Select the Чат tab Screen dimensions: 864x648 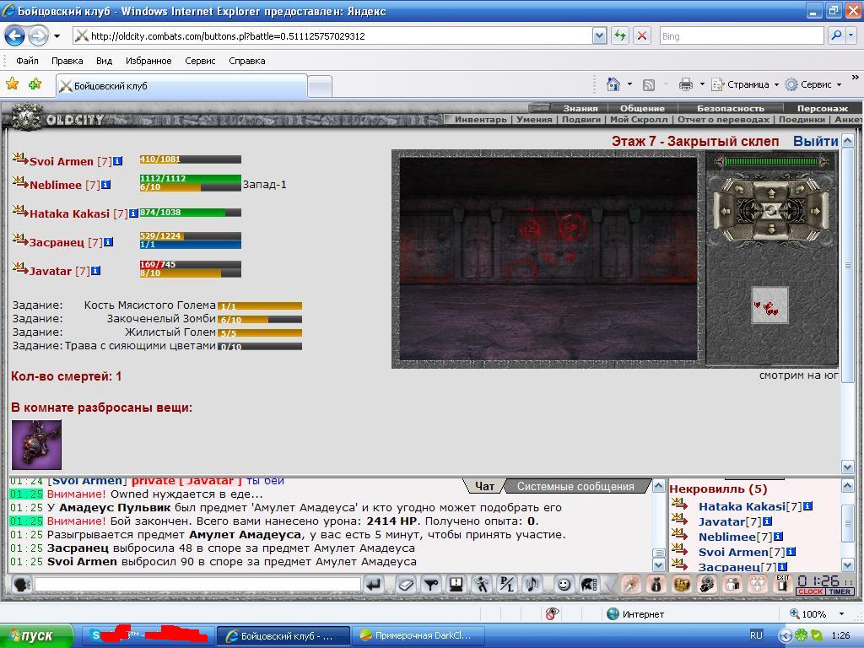click(484, 487)
